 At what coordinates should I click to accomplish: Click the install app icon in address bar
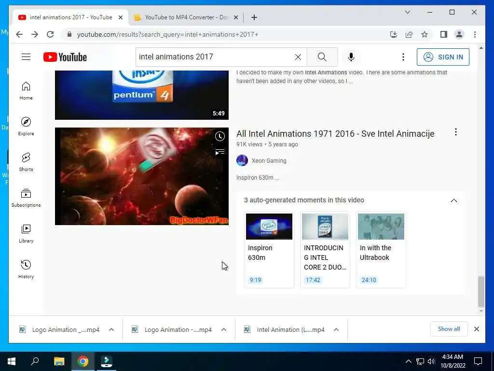pos(394,34)
